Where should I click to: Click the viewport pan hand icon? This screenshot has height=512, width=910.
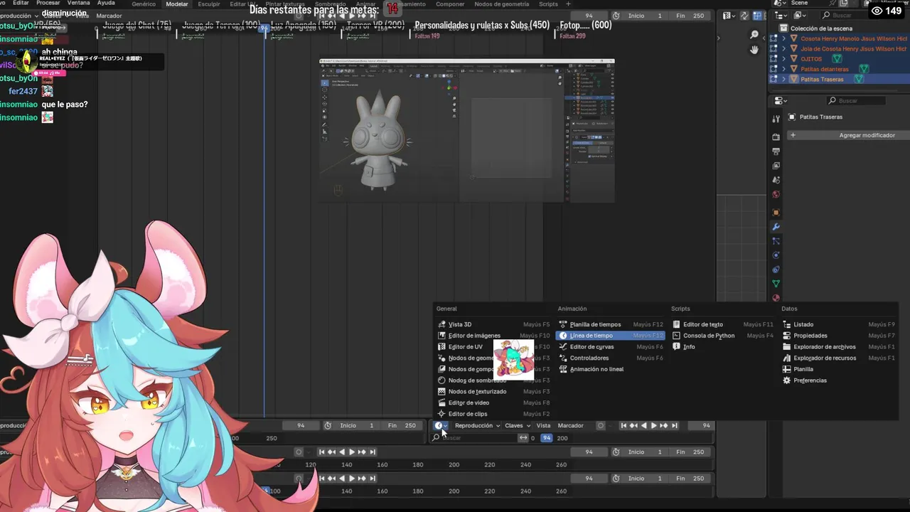(x=754, y=50)
